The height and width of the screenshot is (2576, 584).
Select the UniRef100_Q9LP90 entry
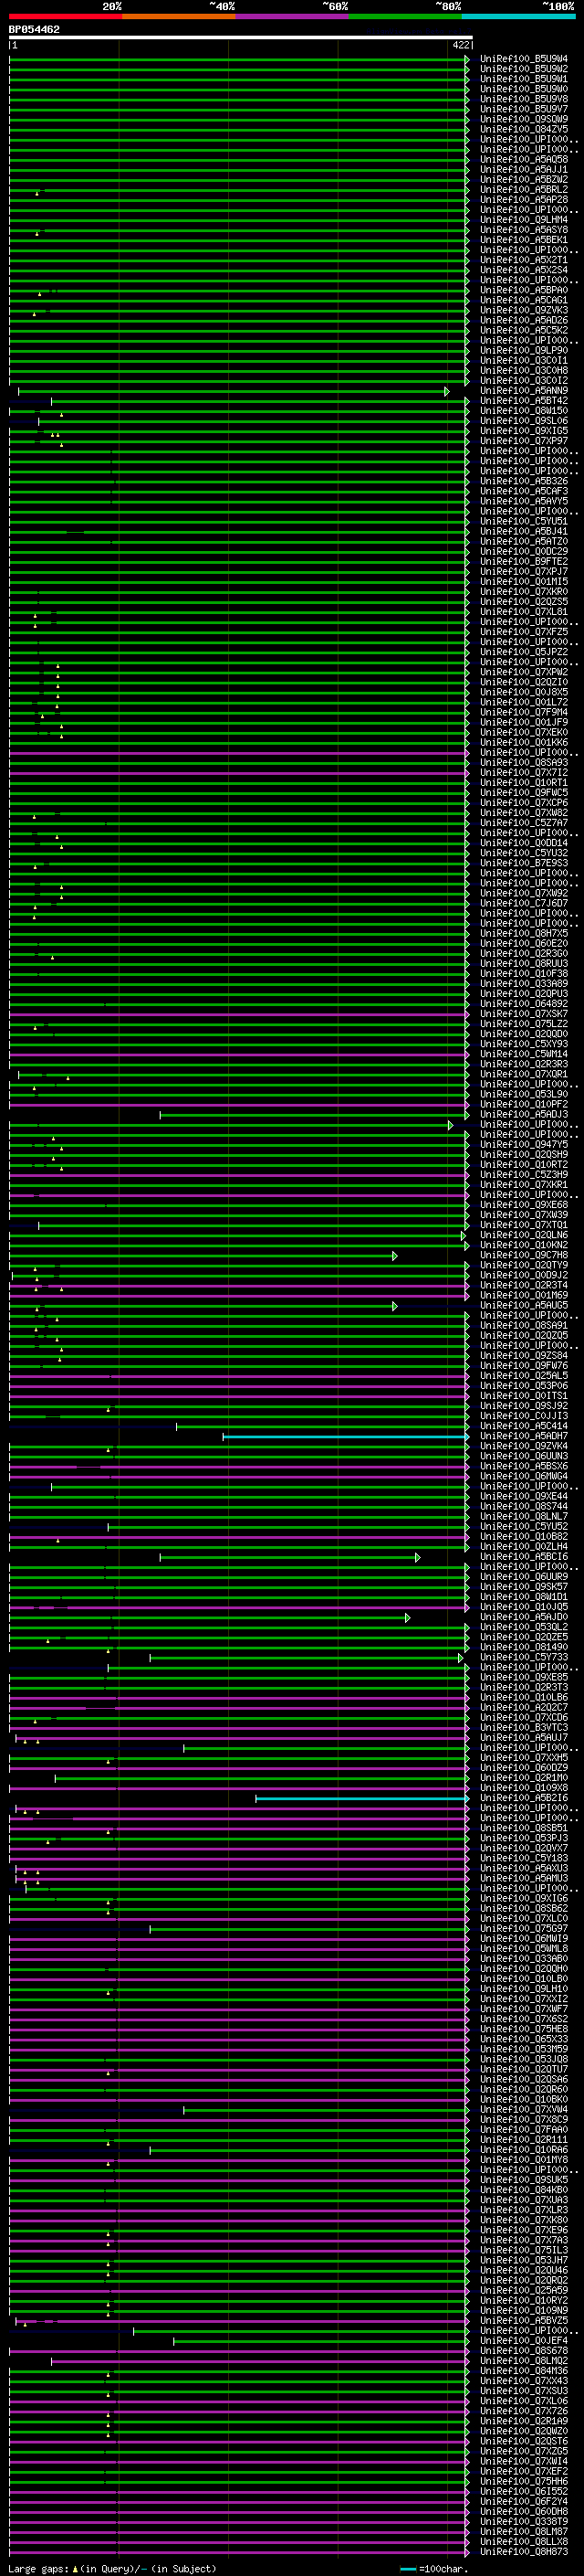524,351
